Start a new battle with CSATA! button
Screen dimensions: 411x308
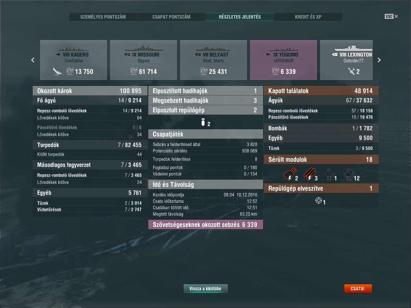pyautogui.click(x=358, y=289)
